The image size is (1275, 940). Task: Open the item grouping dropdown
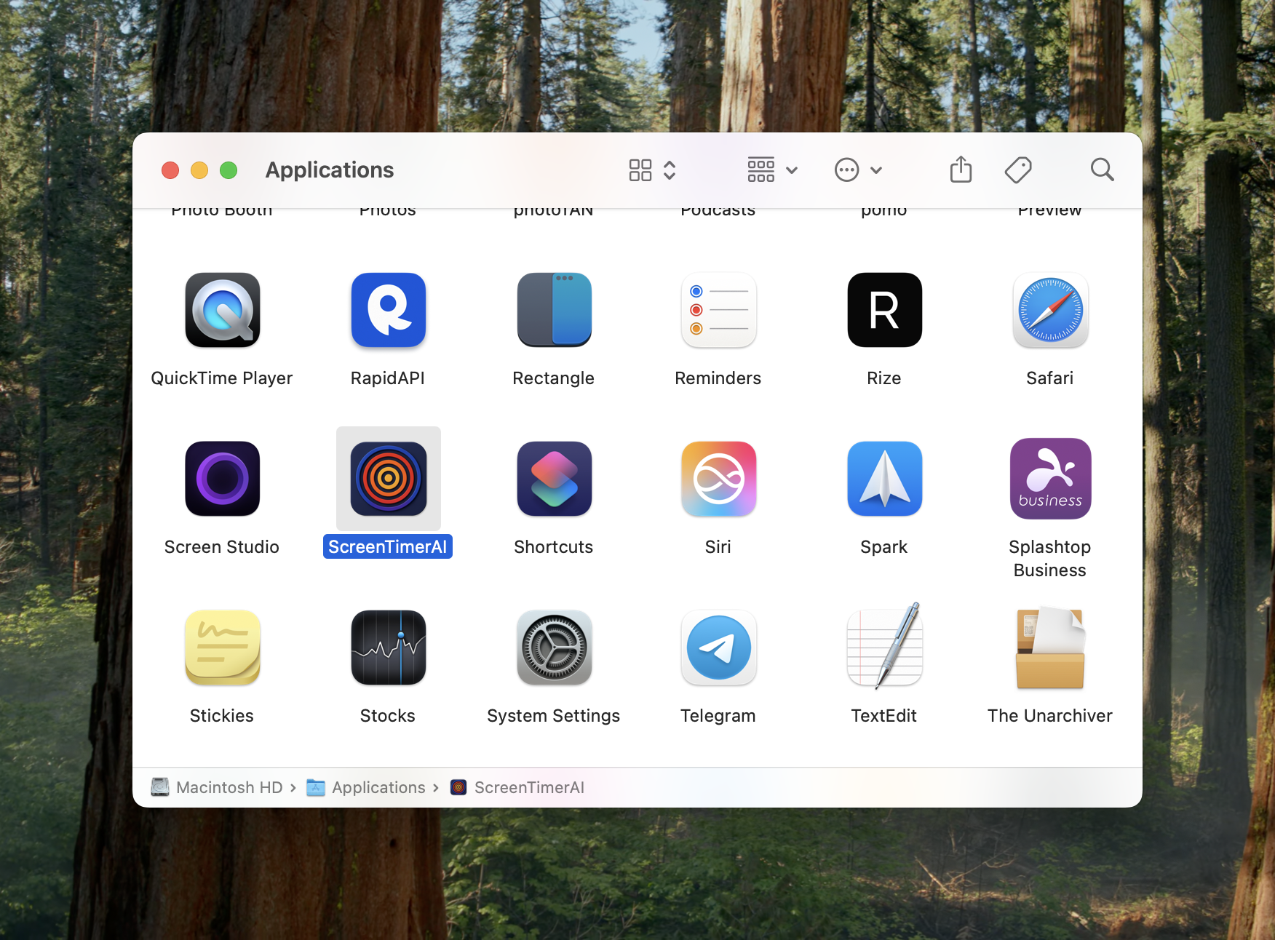pos(771,169)
